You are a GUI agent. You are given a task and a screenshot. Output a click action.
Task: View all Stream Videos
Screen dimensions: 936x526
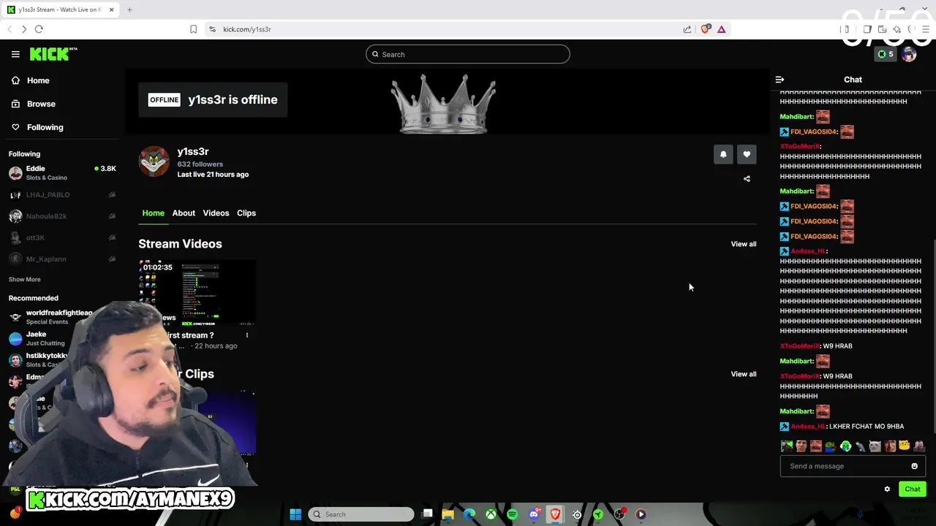[744, 244]
